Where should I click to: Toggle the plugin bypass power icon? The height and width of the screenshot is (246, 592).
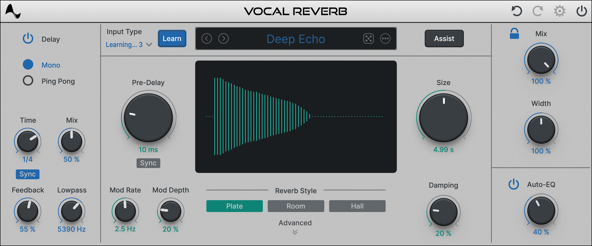point(582,11)
